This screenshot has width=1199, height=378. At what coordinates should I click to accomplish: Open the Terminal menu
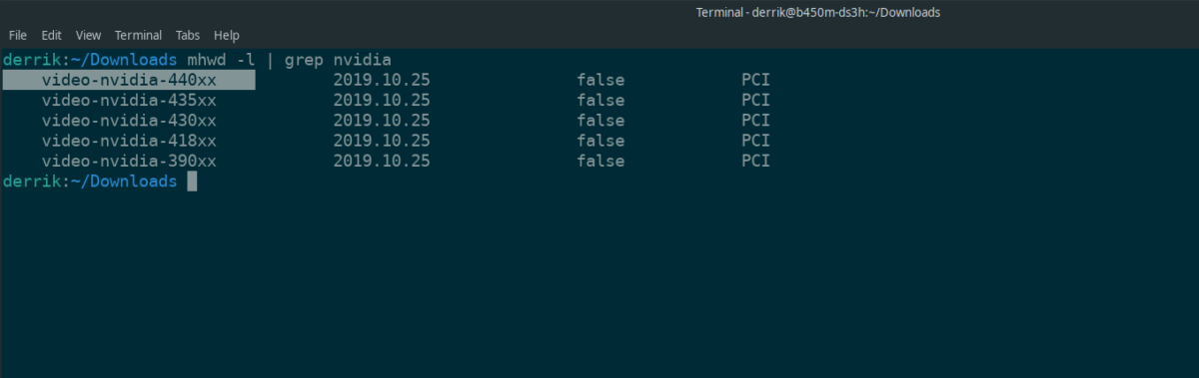click(x=139, y=36)
